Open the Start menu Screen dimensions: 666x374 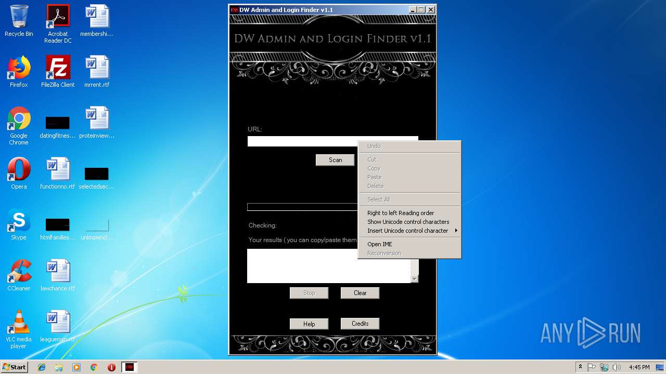(x=15, y=367)
